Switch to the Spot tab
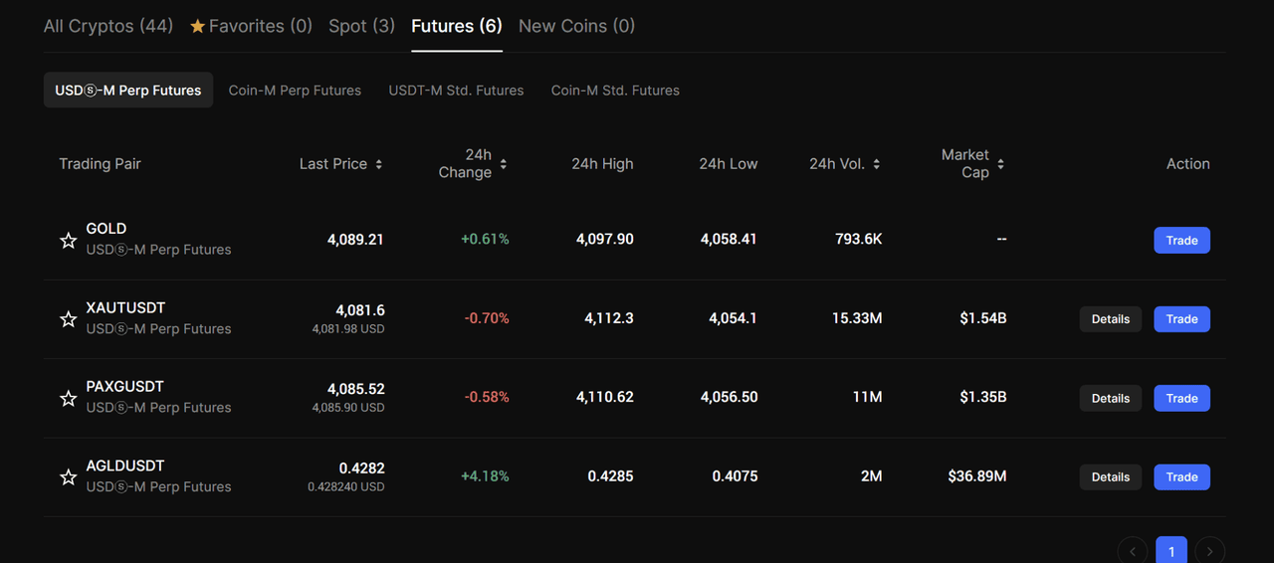The height and width of the screenshot is (563, 1274). (x=361, y=26)
